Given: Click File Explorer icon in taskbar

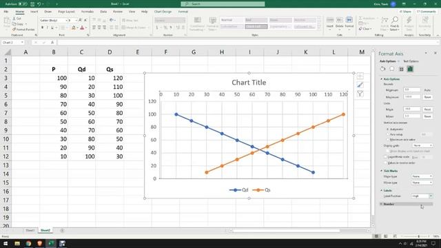Looking at the screenshot, I should pyautogui.click(x=17, y=243).
